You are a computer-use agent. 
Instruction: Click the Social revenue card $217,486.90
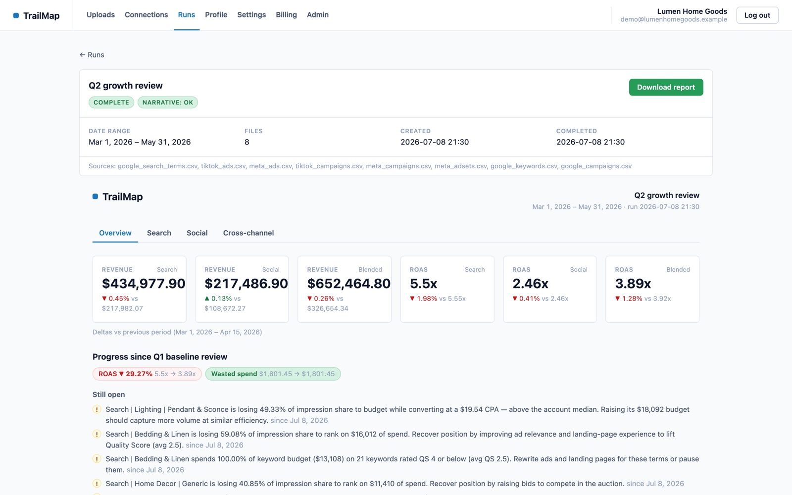pos(242,289)
